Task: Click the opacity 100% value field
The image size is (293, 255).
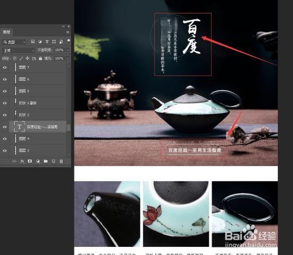Action: pos(59,50)
